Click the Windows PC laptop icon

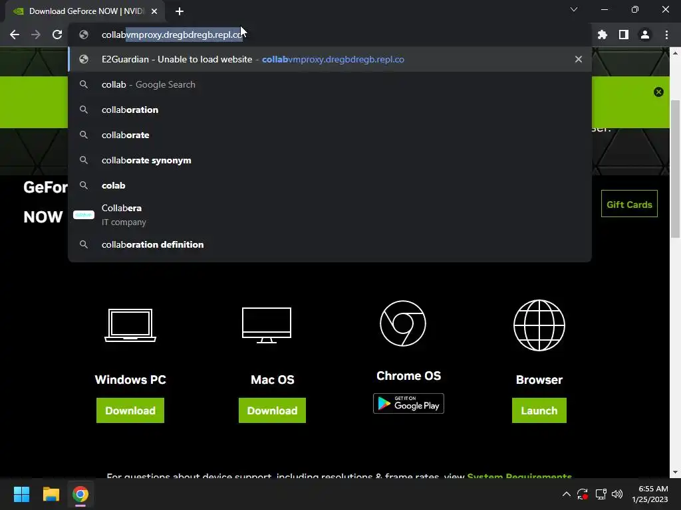pyautogui.click(x=130, y=325)
